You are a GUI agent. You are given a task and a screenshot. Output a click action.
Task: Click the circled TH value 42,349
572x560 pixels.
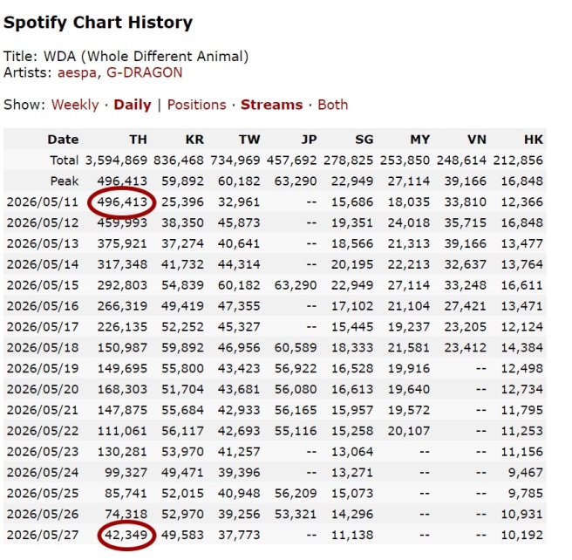click(126, 535)
